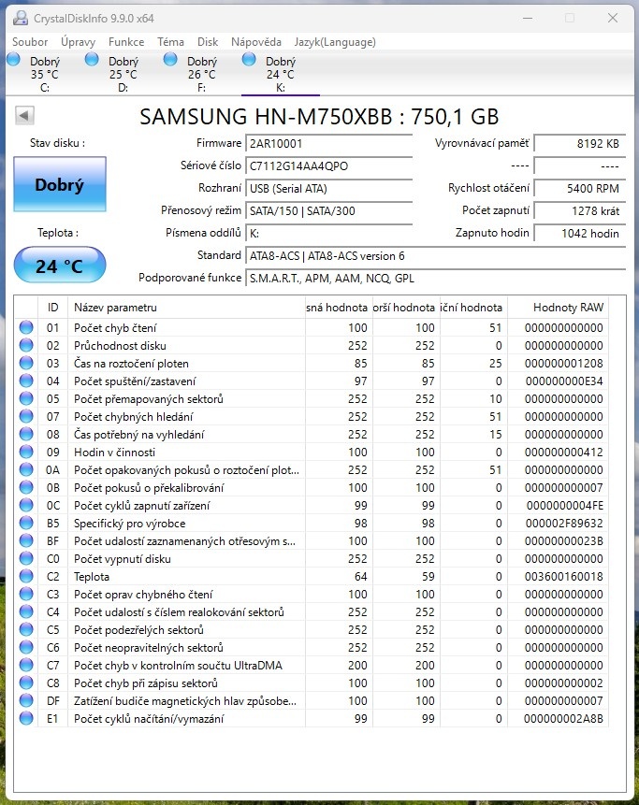Viewport: 639px width, 805px height.
Task: Open the Disk menu
Action: (208, 41)
